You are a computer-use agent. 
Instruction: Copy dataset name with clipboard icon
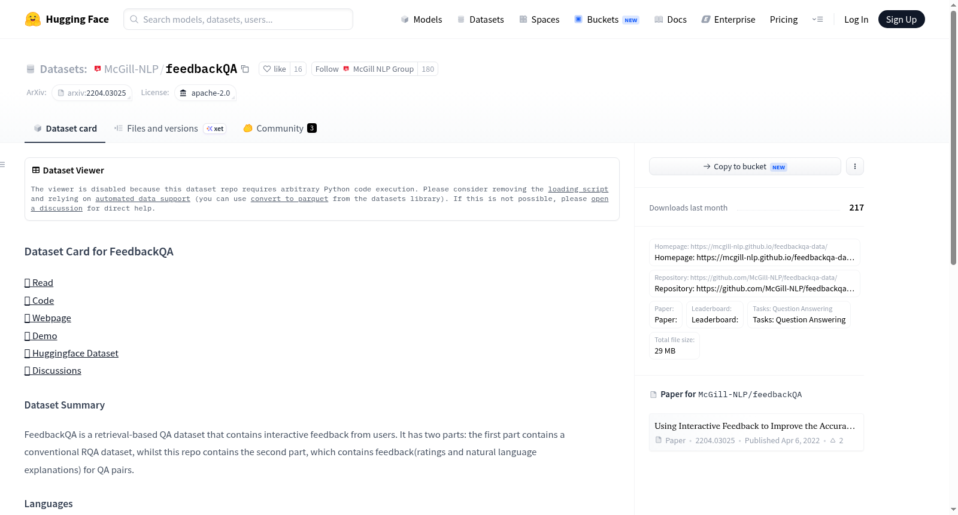click(x=245, y=69)
